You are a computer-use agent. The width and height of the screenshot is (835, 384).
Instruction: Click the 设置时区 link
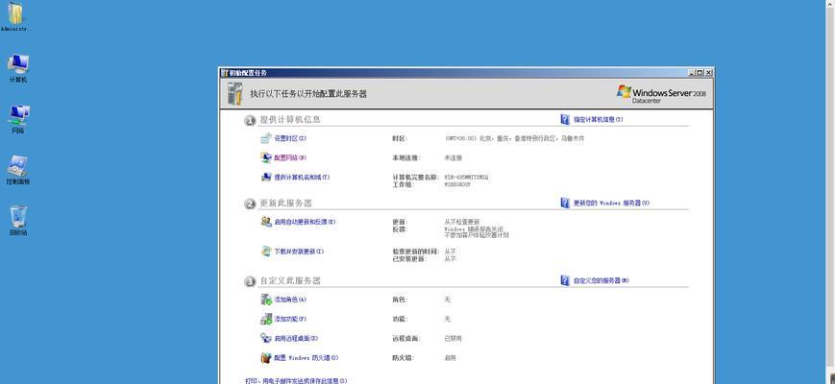(289, 138)
